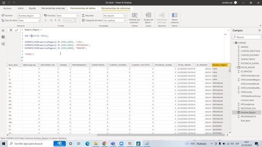Switch to Ayuda tab

[x=32, y=8]
